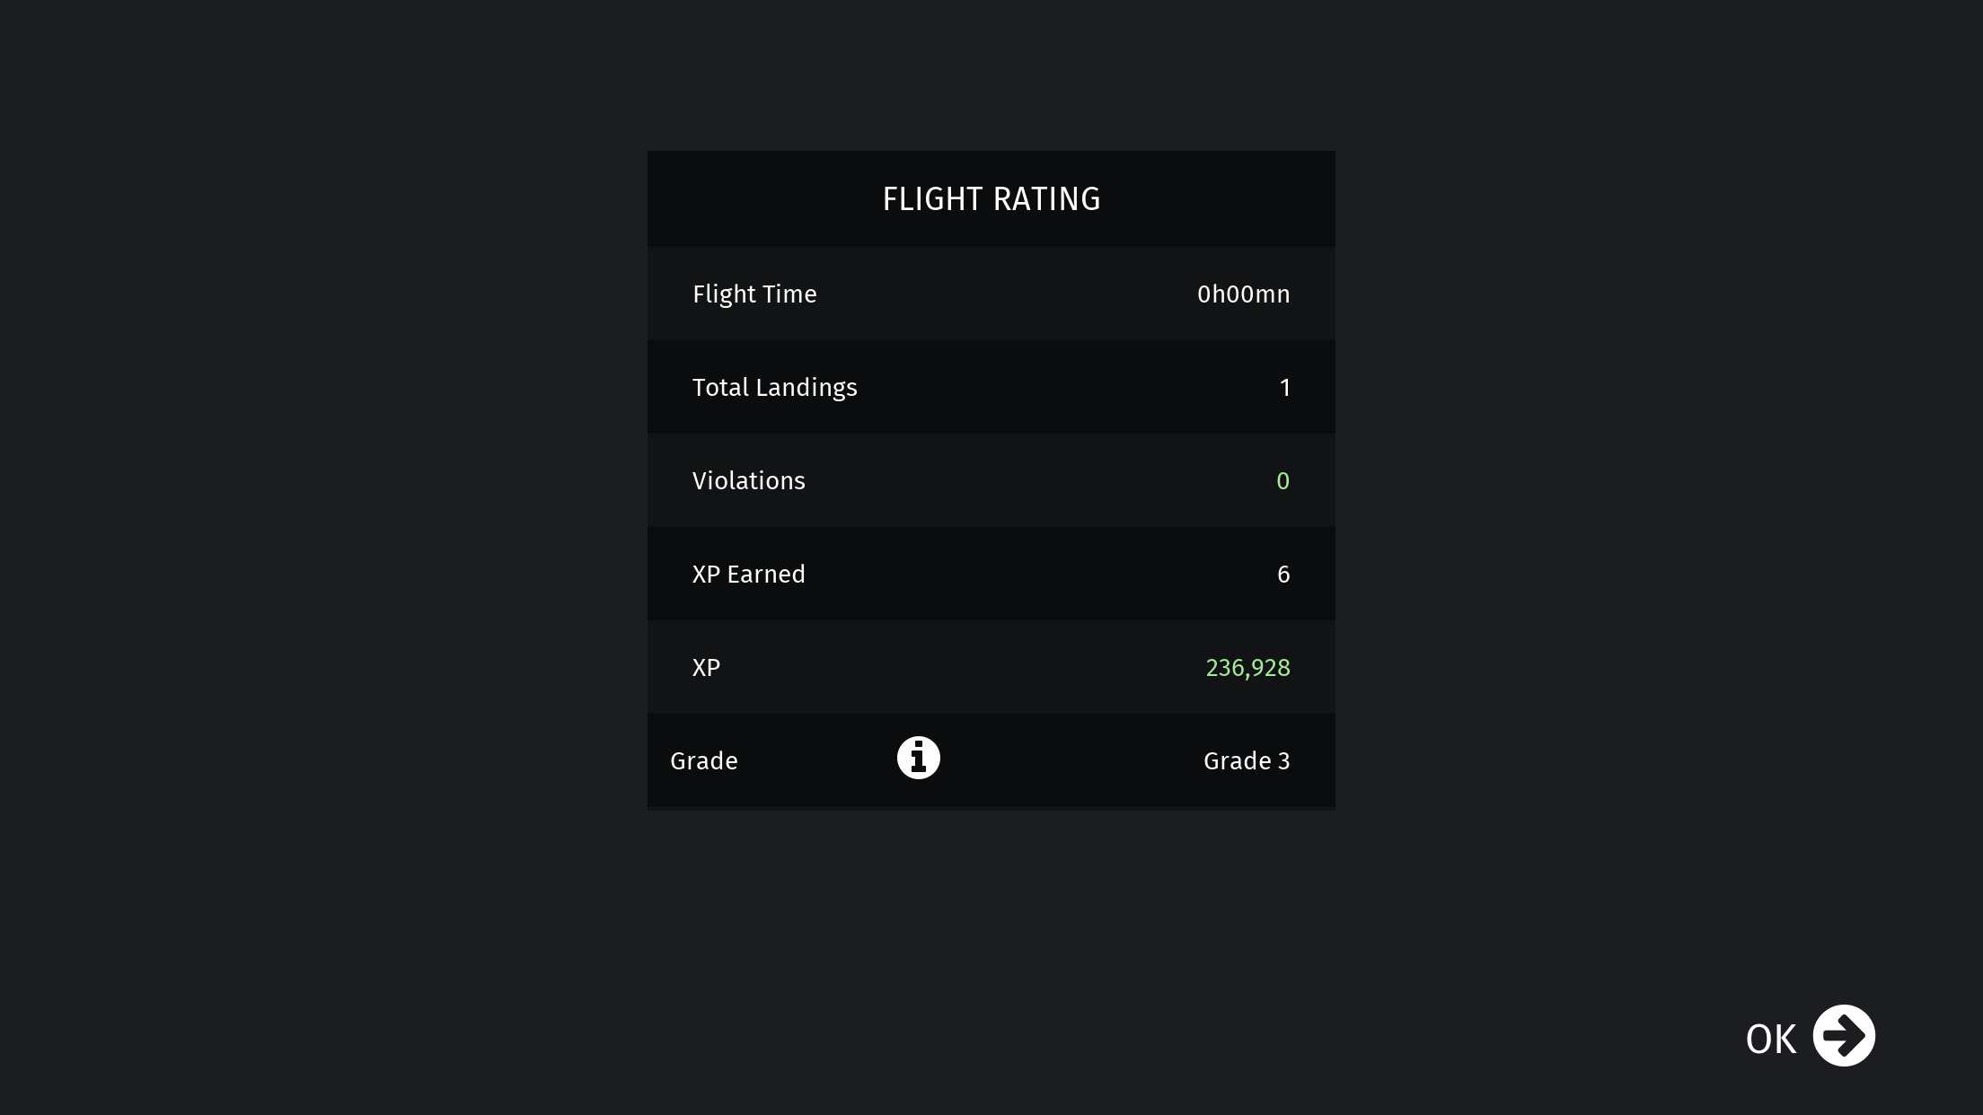Select the Total Landings label

pyautogui.click(x=774, y=388)
